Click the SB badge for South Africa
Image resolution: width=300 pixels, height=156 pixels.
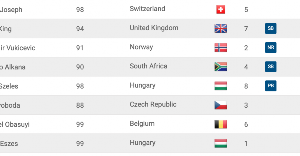271,67
